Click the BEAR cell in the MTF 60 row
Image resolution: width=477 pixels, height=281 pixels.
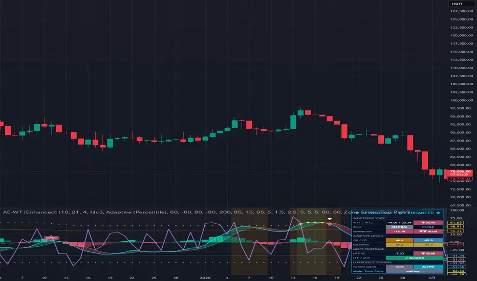[x=428, y=253]
